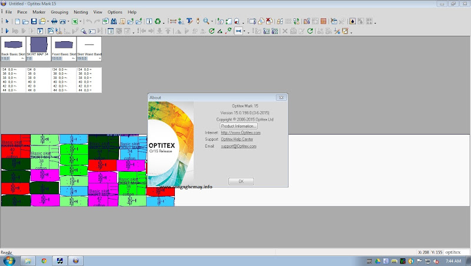
Task: Click the New file icon
Action: pyautogui.click(x=18, y=21)
